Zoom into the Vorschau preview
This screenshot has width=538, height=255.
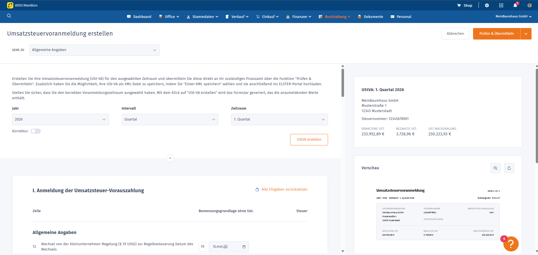pyautogui.click(x=495, y=168)
